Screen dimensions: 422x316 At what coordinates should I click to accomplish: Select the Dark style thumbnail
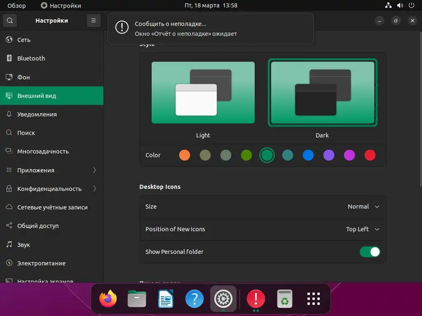click(x=322, y=93)
